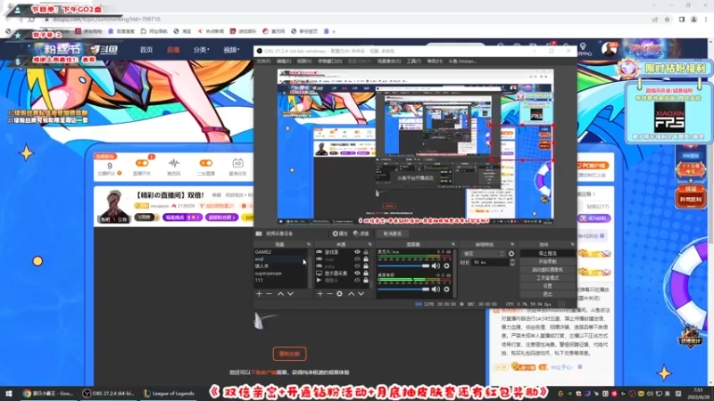Adjust the desktop audio volume slider in the mixer
The image size is (714, 401).
403,289
